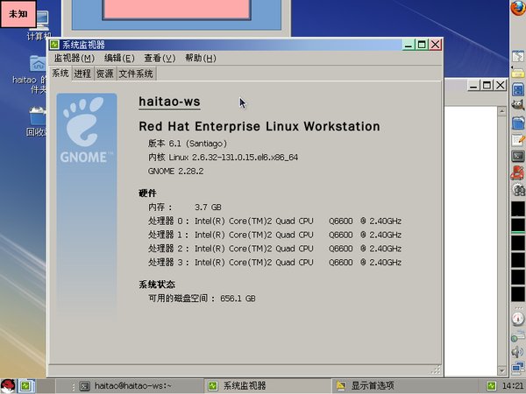
Task: Click the resize grip of System Monitor
Action: point(436,369)
